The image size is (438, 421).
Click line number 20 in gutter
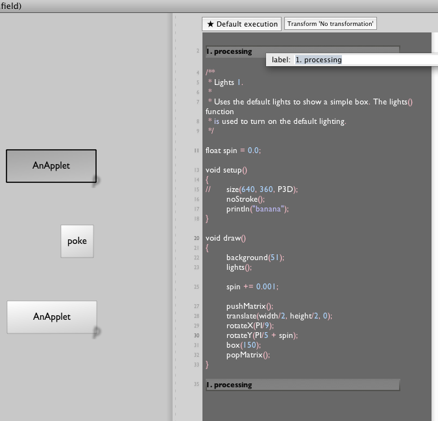click(197, 238)
